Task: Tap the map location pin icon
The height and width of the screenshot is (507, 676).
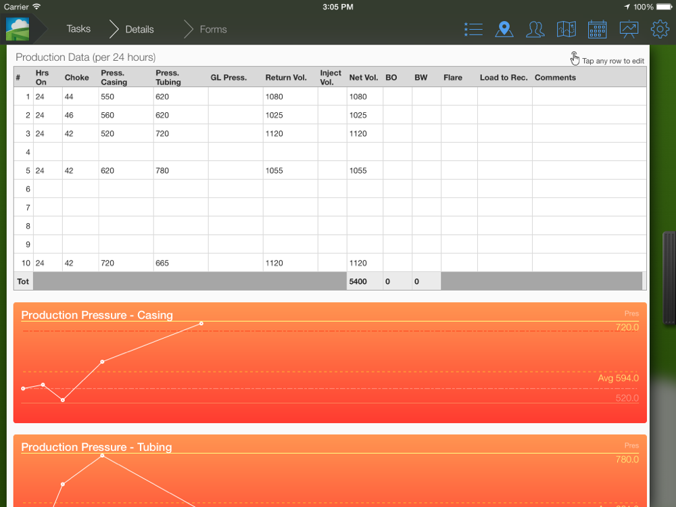Action: tap(504, 29)
